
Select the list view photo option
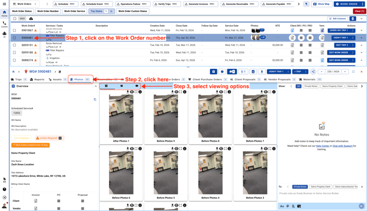pyautogui.click(x=122, y=86)
